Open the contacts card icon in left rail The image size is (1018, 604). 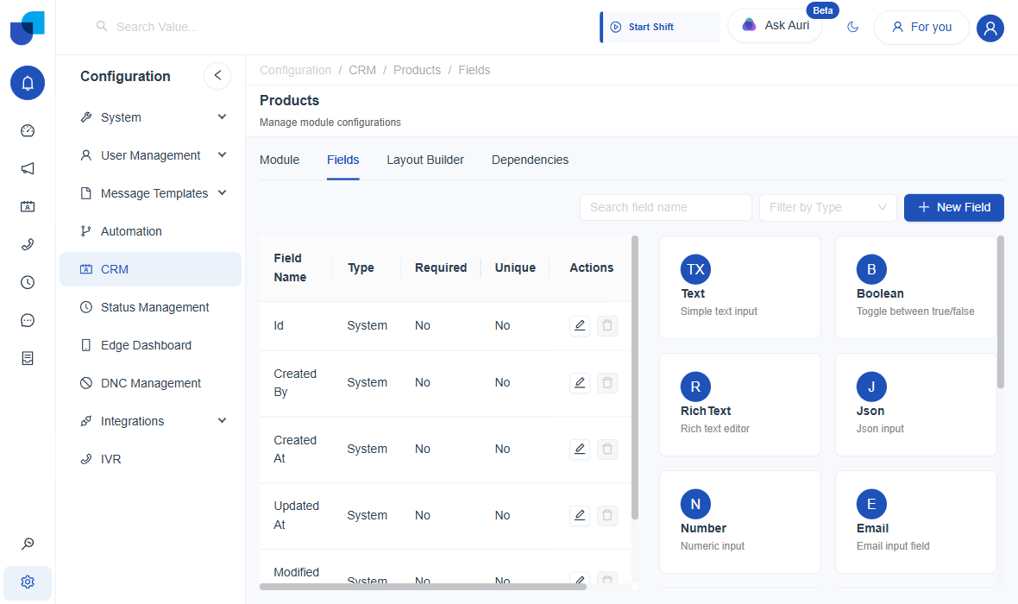click(x=28, y=206)
